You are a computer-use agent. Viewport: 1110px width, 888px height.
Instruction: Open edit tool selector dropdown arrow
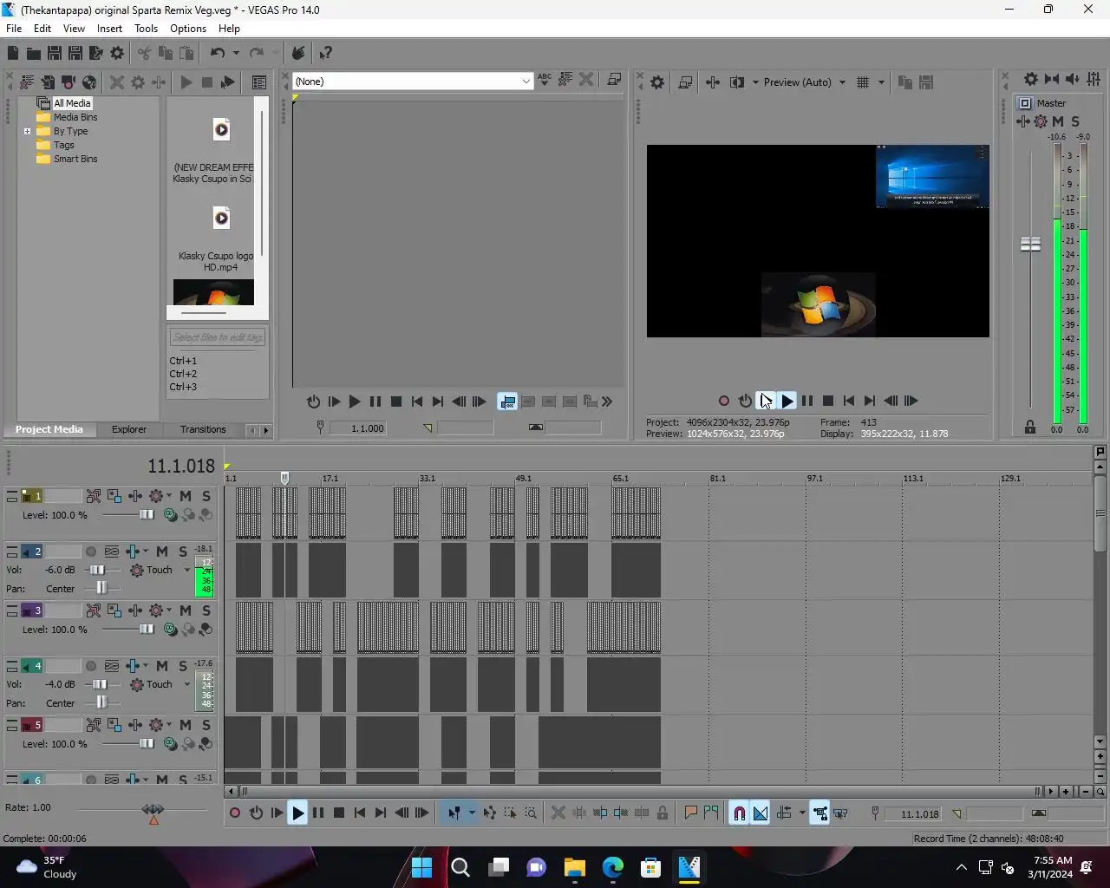pos(472,813)
